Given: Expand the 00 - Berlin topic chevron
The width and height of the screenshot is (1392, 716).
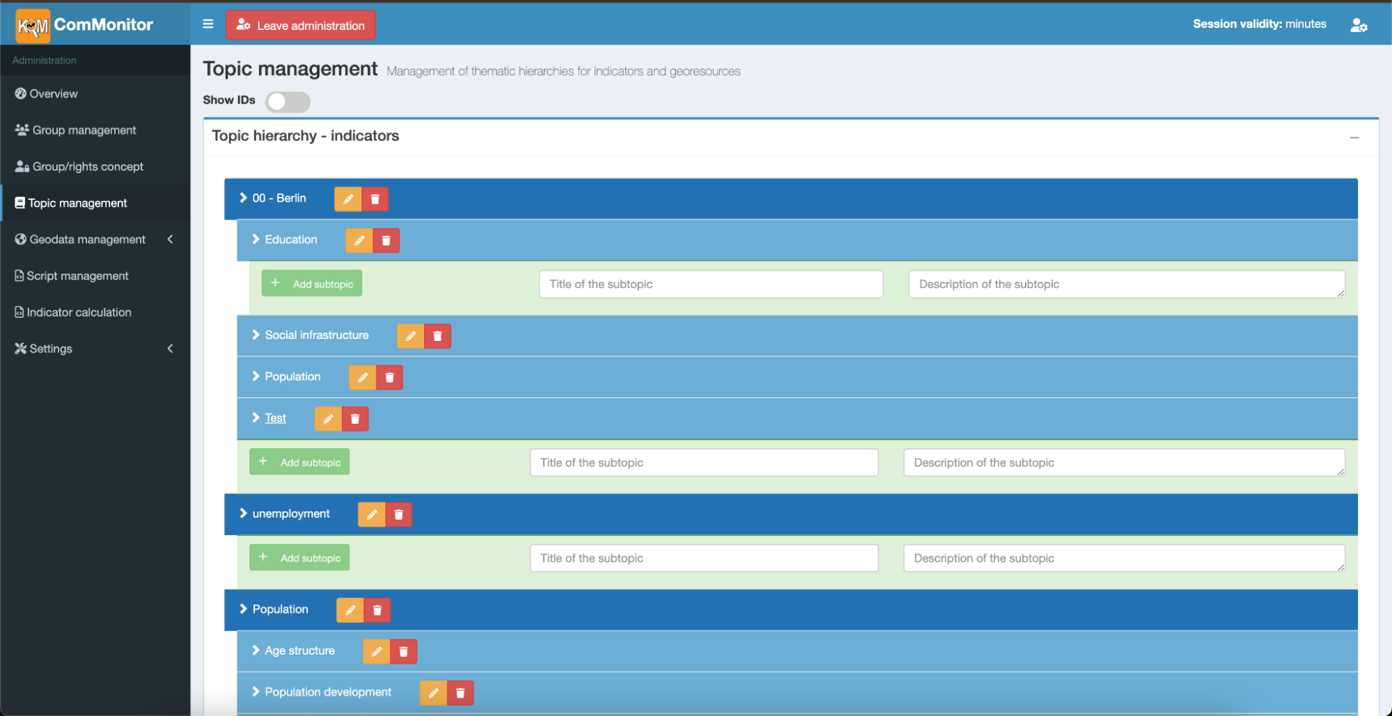Looking at the screenshot, I should 243,198.
